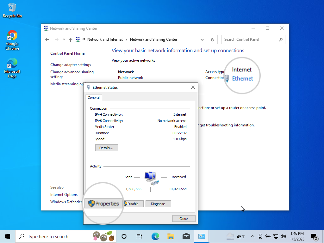
Task: Click the search magnifier icon in Control Panel
Action: (x=281, y=39)
